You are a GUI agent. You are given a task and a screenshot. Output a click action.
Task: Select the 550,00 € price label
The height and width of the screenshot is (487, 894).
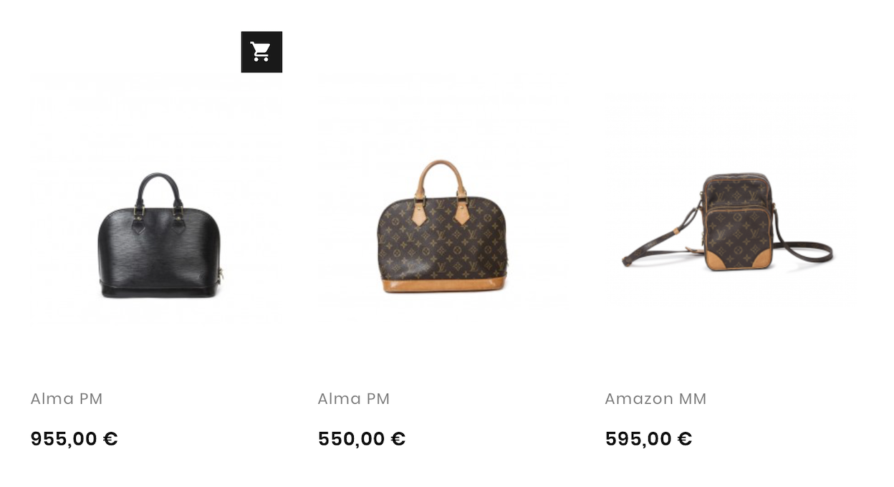(362, 439)
